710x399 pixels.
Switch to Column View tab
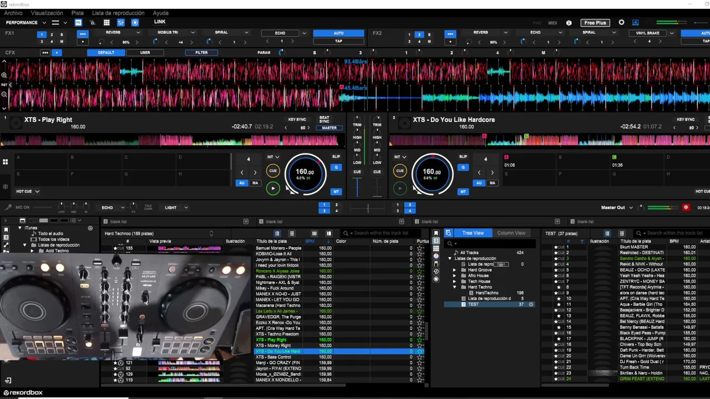(x=511, y=233)
